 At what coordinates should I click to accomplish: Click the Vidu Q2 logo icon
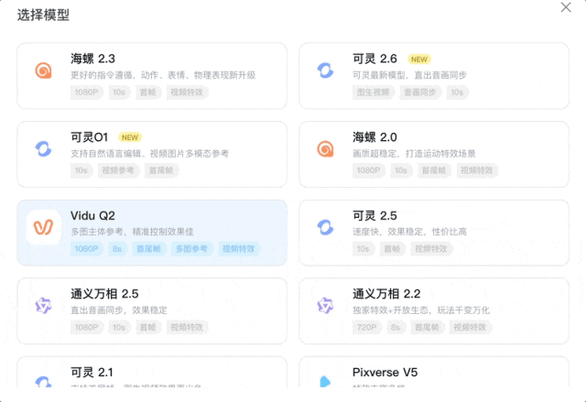(x=43, y=227)
